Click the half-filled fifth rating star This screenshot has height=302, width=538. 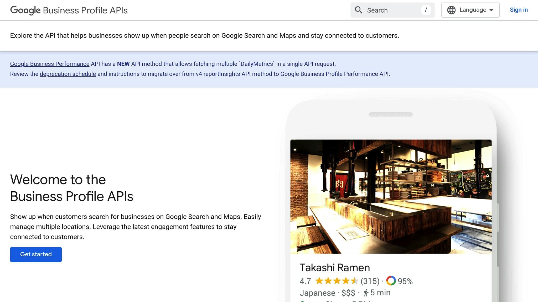355,281
